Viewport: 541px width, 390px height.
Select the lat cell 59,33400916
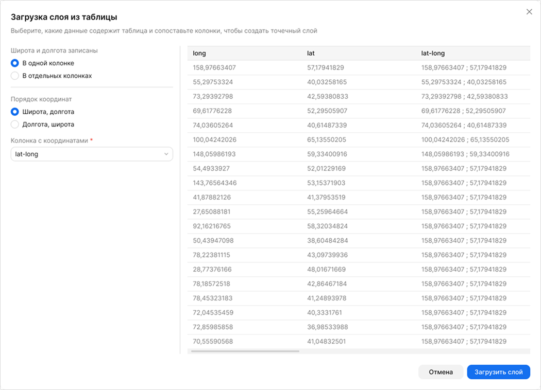(327, 154)
